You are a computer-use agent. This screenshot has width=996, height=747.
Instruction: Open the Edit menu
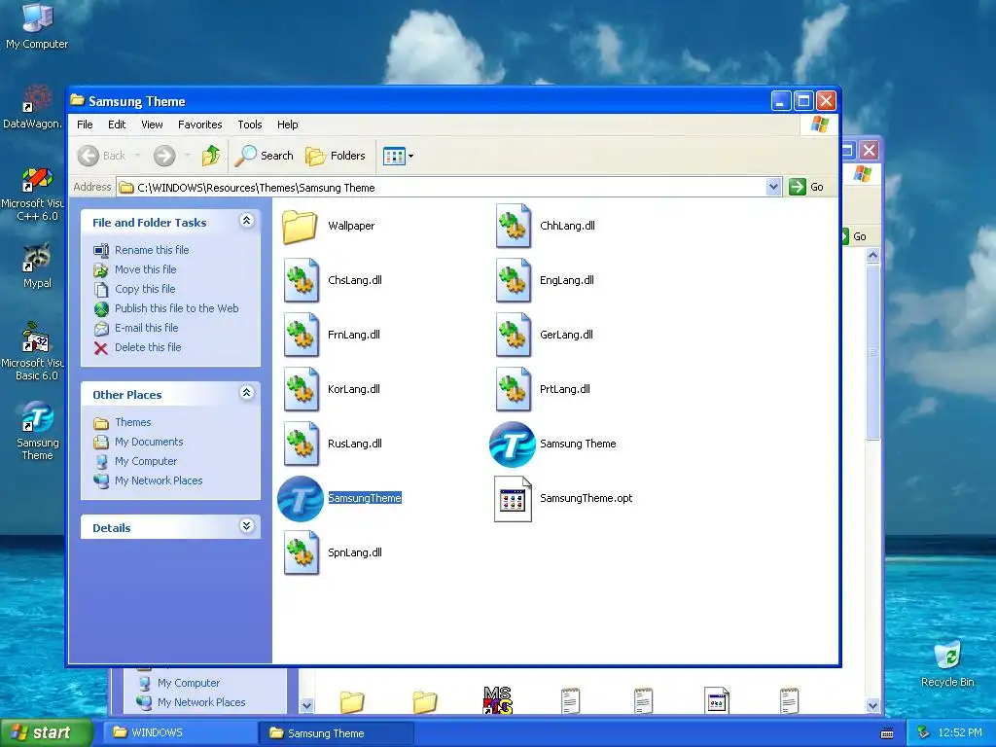click(117, 124)
